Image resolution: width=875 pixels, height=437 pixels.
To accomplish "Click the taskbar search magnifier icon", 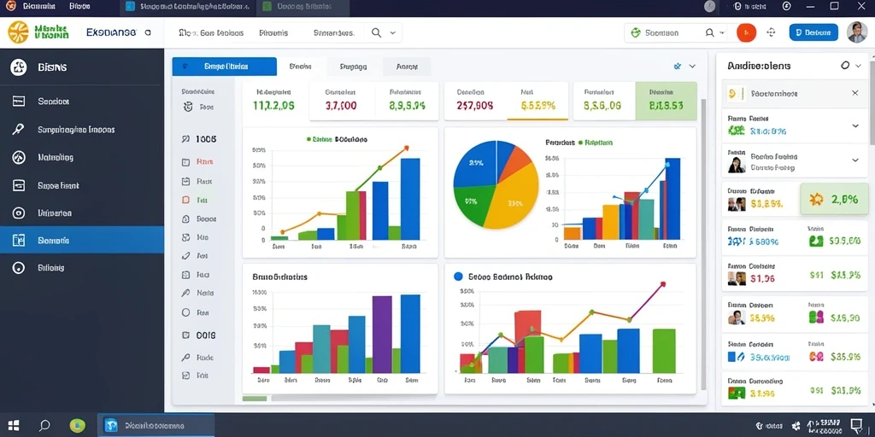I will tap(44, 426).
